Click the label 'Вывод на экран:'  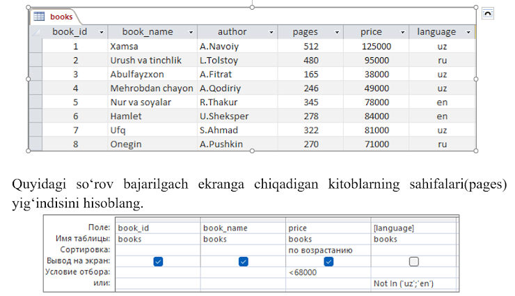[x=79, y=261]
